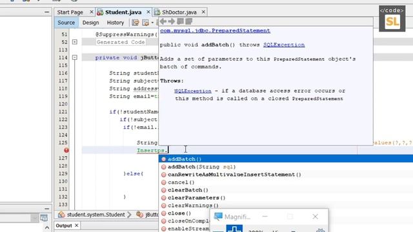The height and width of the screenshot is (232, 413).
Task: Switch to the ShDoctor.java tab
Action: (179, 12)
